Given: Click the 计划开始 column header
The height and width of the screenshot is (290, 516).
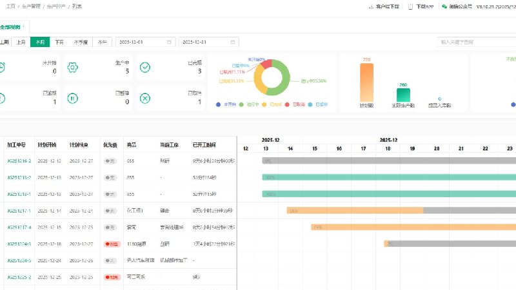Looking at the screenshot, I should 46,144.
